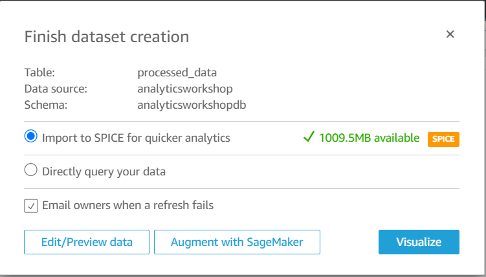Viewport: 486px width, 277px height.
Task: Click the 1009.5MB available text
Action: tap(369, 138)
